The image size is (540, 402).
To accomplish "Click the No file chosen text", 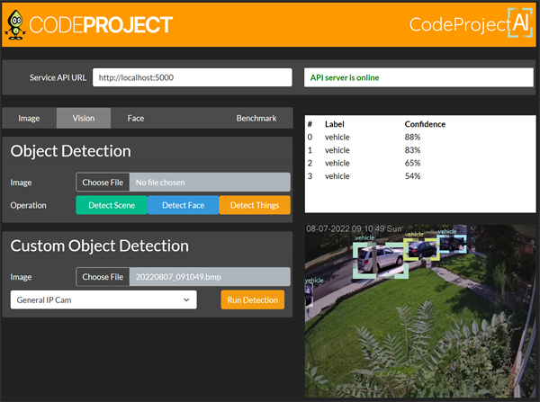I will 160,182.
